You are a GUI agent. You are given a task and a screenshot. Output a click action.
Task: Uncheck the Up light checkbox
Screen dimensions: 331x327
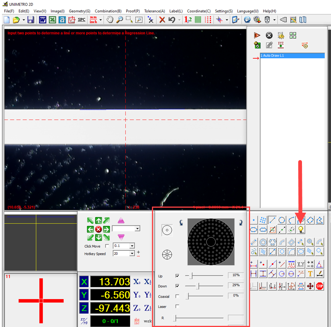[177, 276]
